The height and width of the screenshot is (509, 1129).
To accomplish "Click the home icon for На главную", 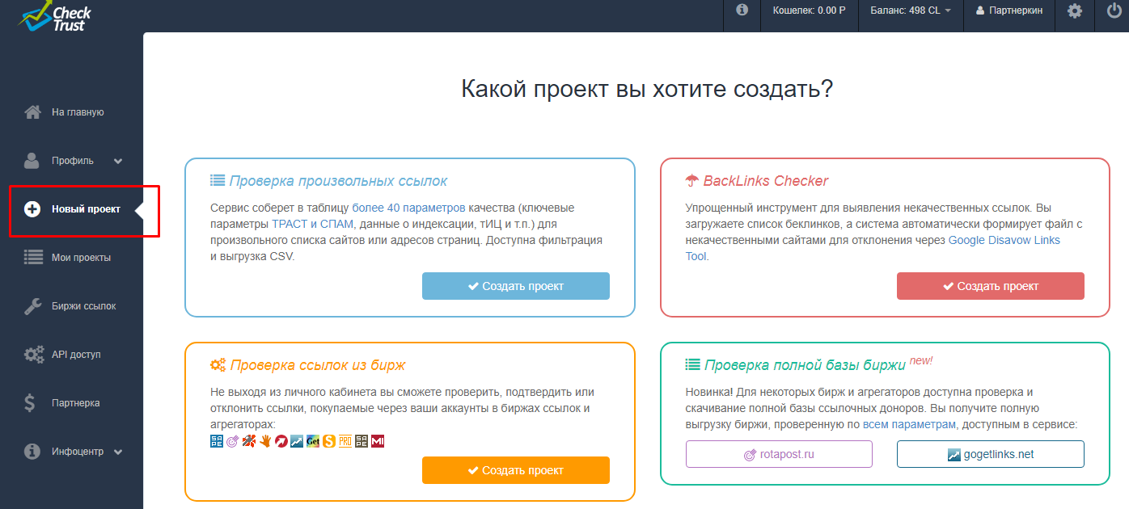I will [32, 112].
